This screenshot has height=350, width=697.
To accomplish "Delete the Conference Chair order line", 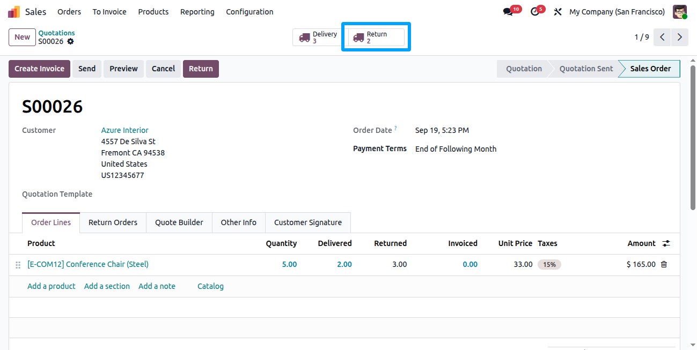I will tap(664, 264).
